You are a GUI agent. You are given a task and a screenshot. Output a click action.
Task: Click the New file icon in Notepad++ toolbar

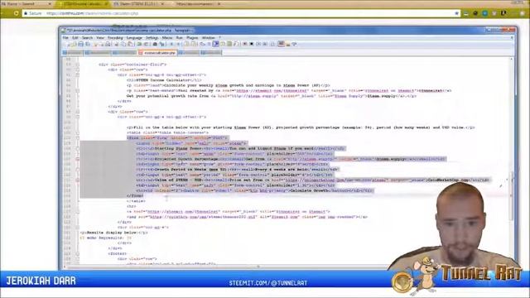69,44
